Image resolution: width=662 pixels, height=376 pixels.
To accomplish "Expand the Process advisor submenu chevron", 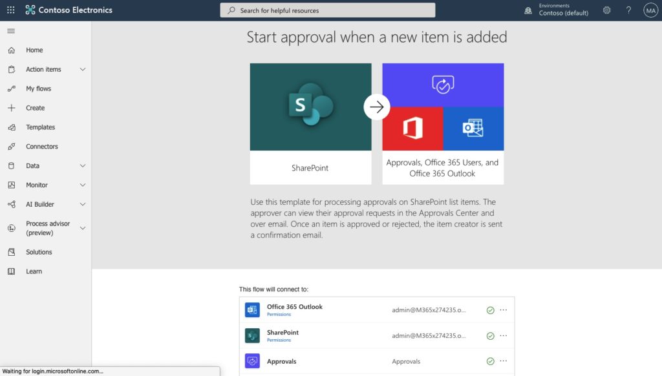I will coord(83,228).
